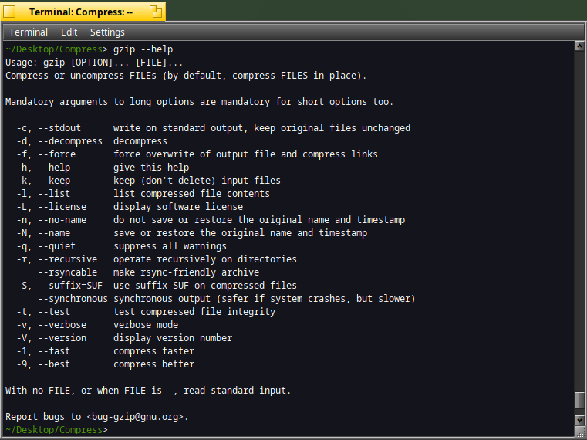Click the '--force' option text
The image size is (587, 440).
tap(57, 154)
